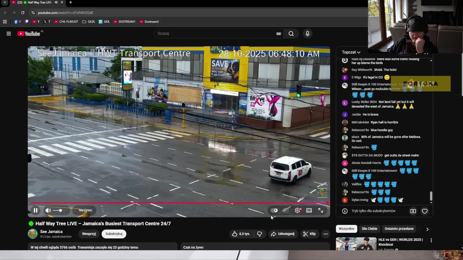Select the Wszystkie filter chip
Viewport: 463px width, 260px height.
347,229
